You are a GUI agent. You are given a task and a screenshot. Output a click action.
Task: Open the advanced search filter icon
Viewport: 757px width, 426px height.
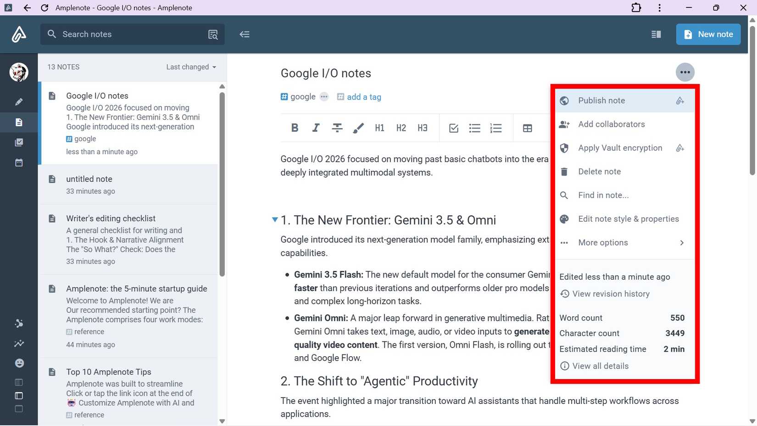pyautogui.click(x=213, y=34)
